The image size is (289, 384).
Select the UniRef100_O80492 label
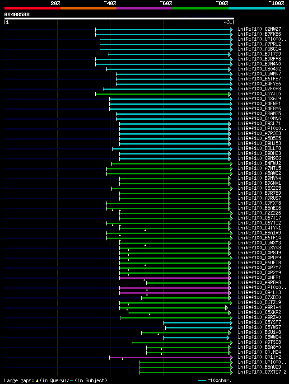[259, 69]
